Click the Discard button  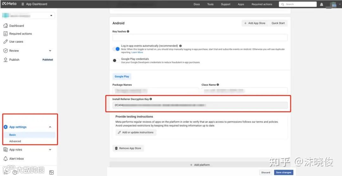pyautogui.click(x=266, y=173)
